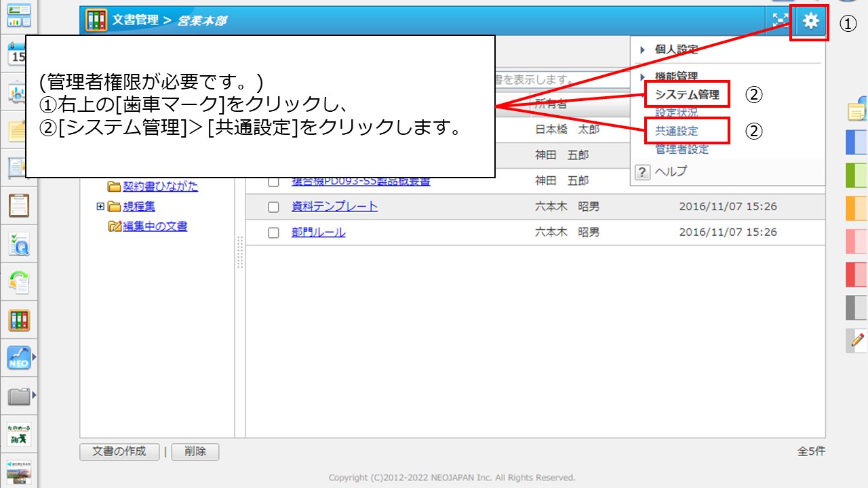Expand the 規程集 folder tree node
Screen dimensions: 868x488
100,207
